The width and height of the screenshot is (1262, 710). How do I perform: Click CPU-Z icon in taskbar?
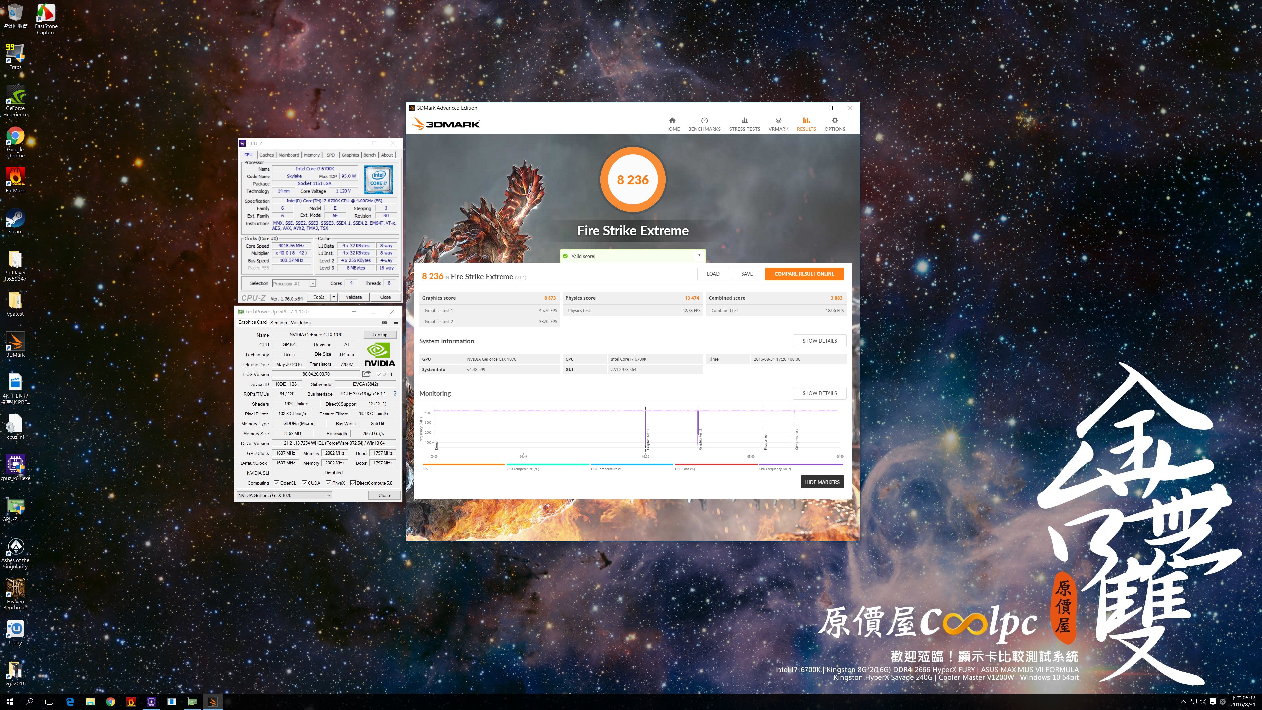point(152,702)
